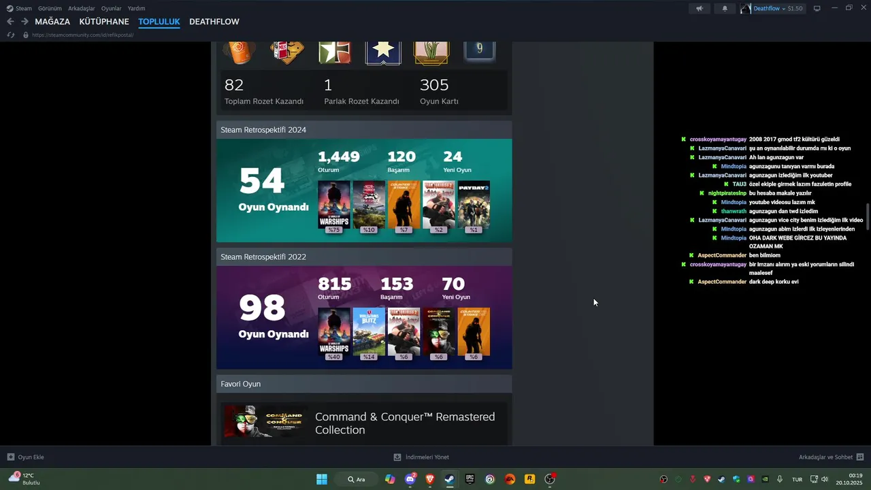Click 1 Parlak Rozet Kazandı stat

[x=361, y=92]
